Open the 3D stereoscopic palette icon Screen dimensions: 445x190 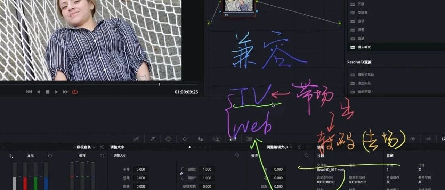click(249, 139)
